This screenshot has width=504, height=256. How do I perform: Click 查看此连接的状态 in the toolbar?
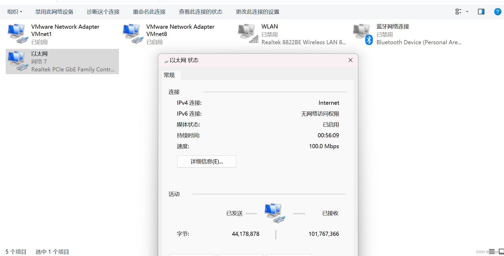[201, 12]
